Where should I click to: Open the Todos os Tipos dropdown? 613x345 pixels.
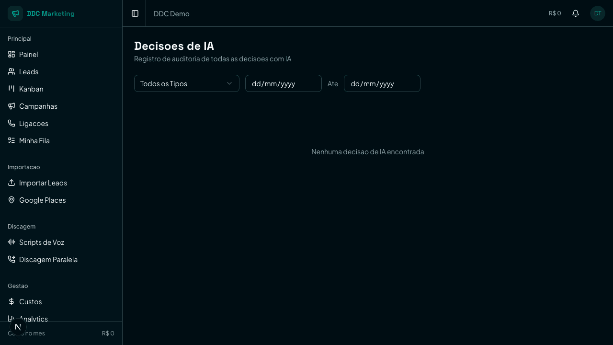click(187, 83)
